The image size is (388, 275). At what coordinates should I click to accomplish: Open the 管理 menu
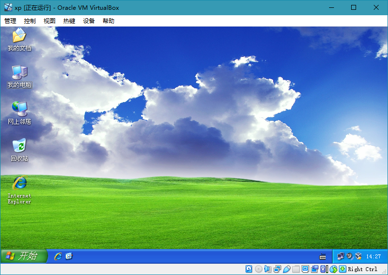[x=10, y=21]
